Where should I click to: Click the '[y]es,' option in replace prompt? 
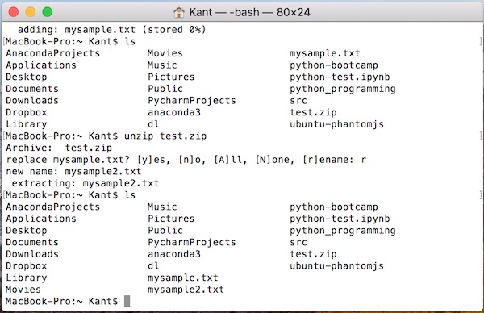click(x=154, y=160)
